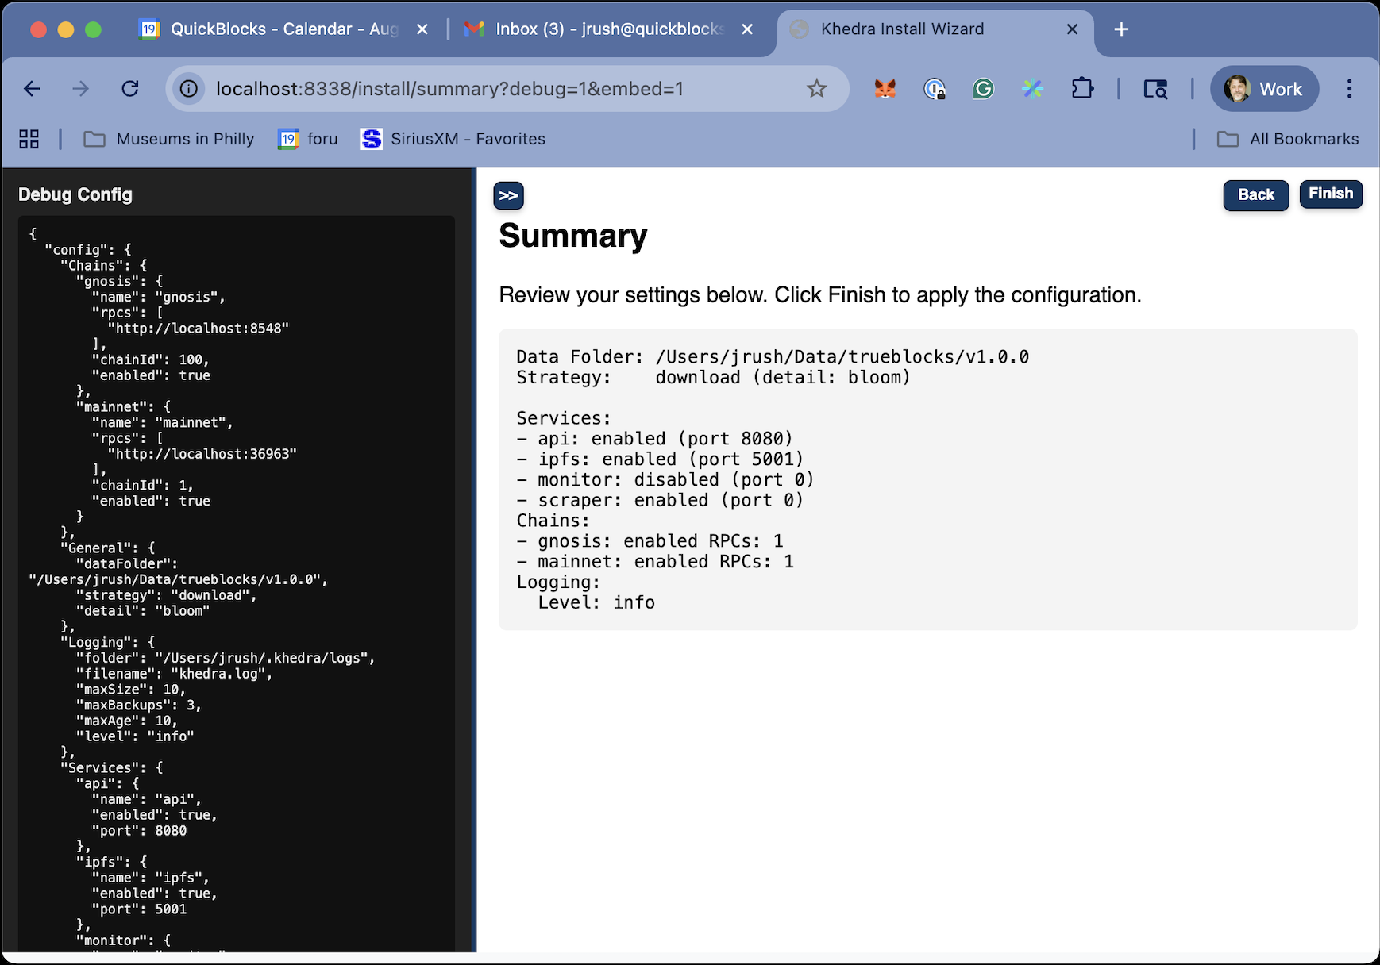
Task: Click the "strategy": "download" JSON line
Action: (x=167, y=595)
